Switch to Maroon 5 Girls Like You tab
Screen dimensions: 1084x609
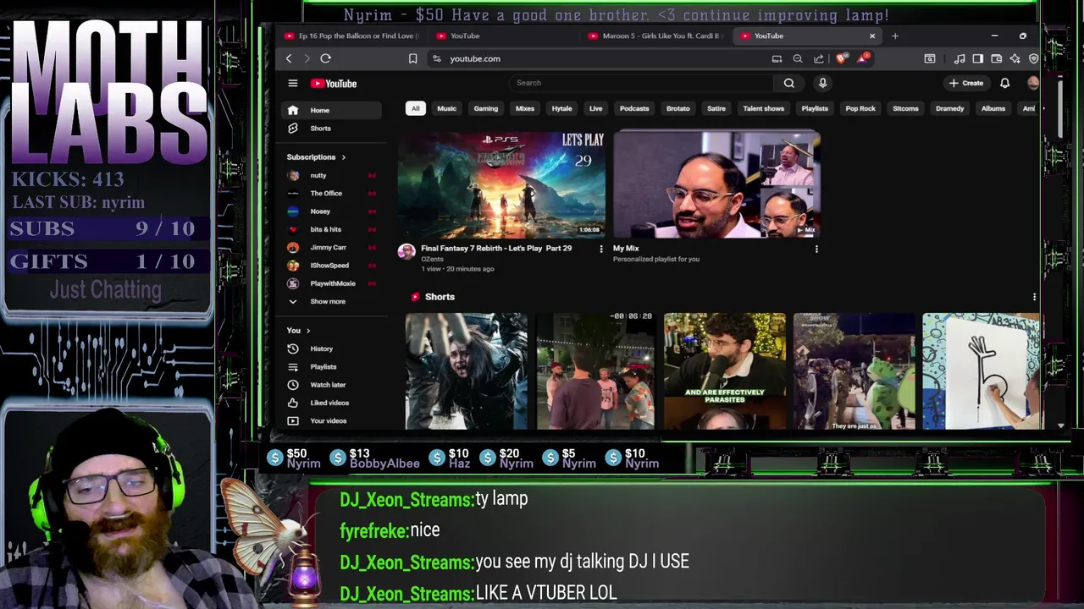click(654, 36)
